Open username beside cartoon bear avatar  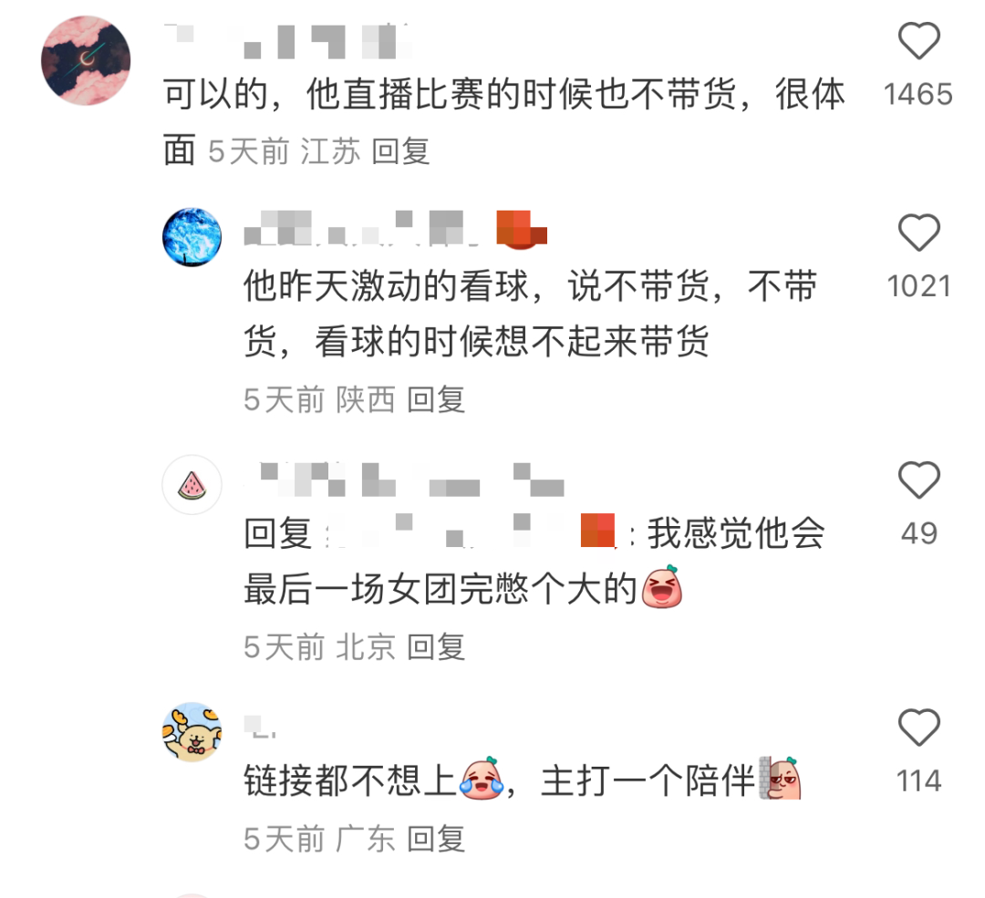click(x=260, y=727)
